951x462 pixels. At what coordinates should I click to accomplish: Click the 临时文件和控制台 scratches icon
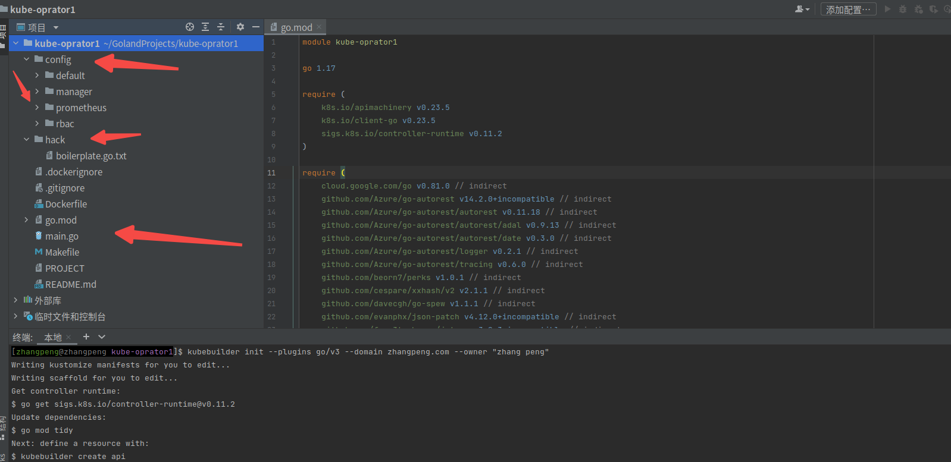28,316
